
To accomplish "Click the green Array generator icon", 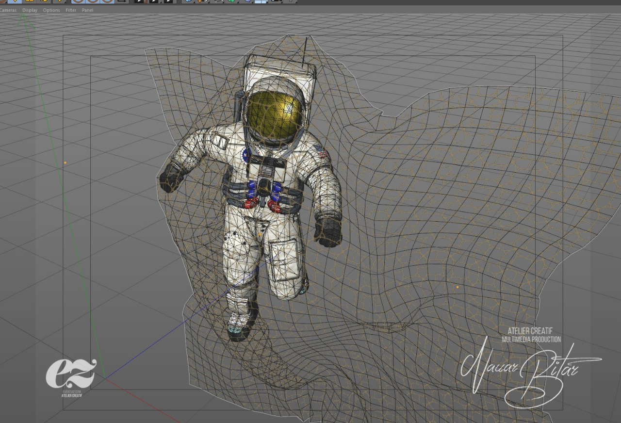I will coord(232,1).
